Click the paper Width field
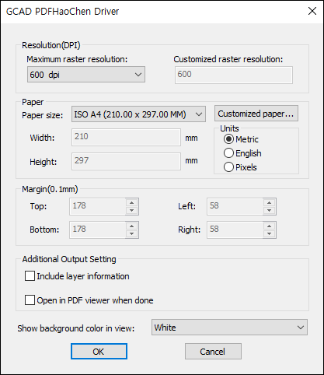This screenshot has width=324, height=375. (x=126, y=137)
